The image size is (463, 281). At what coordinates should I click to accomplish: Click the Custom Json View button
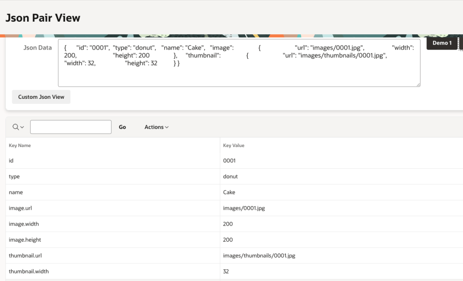click(41, 97)
